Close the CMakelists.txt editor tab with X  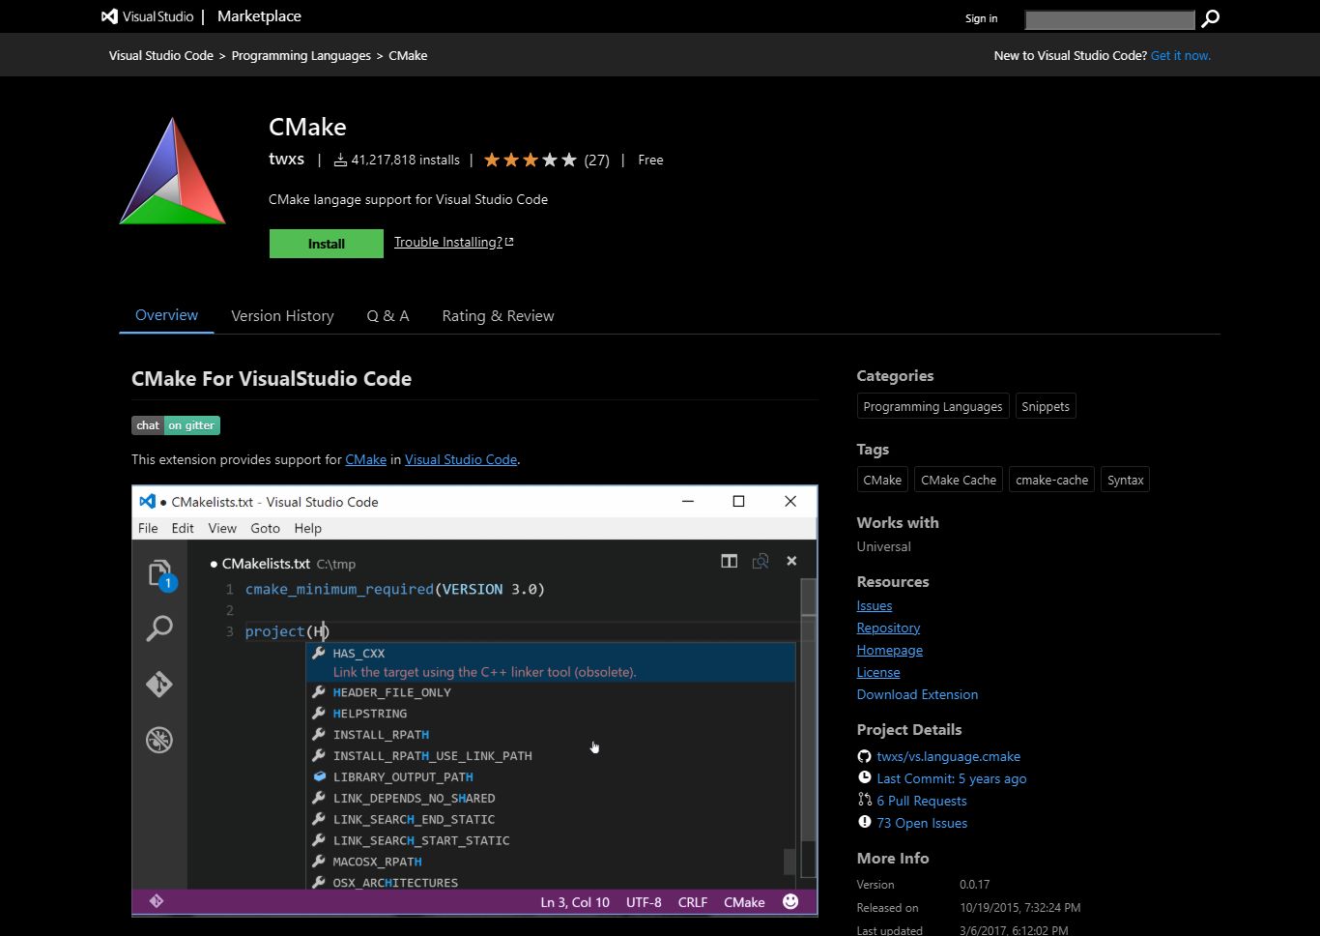(x=791, y=561)
